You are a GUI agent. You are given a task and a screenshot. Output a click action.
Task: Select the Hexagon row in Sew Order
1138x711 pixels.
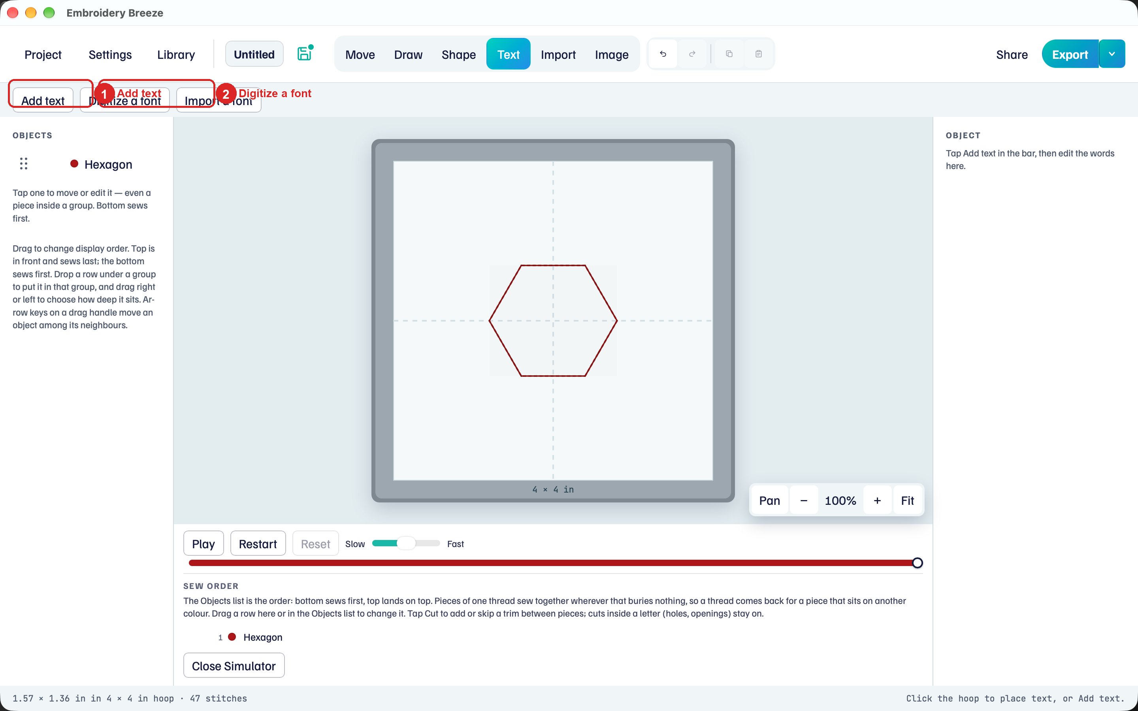point(262,637)
